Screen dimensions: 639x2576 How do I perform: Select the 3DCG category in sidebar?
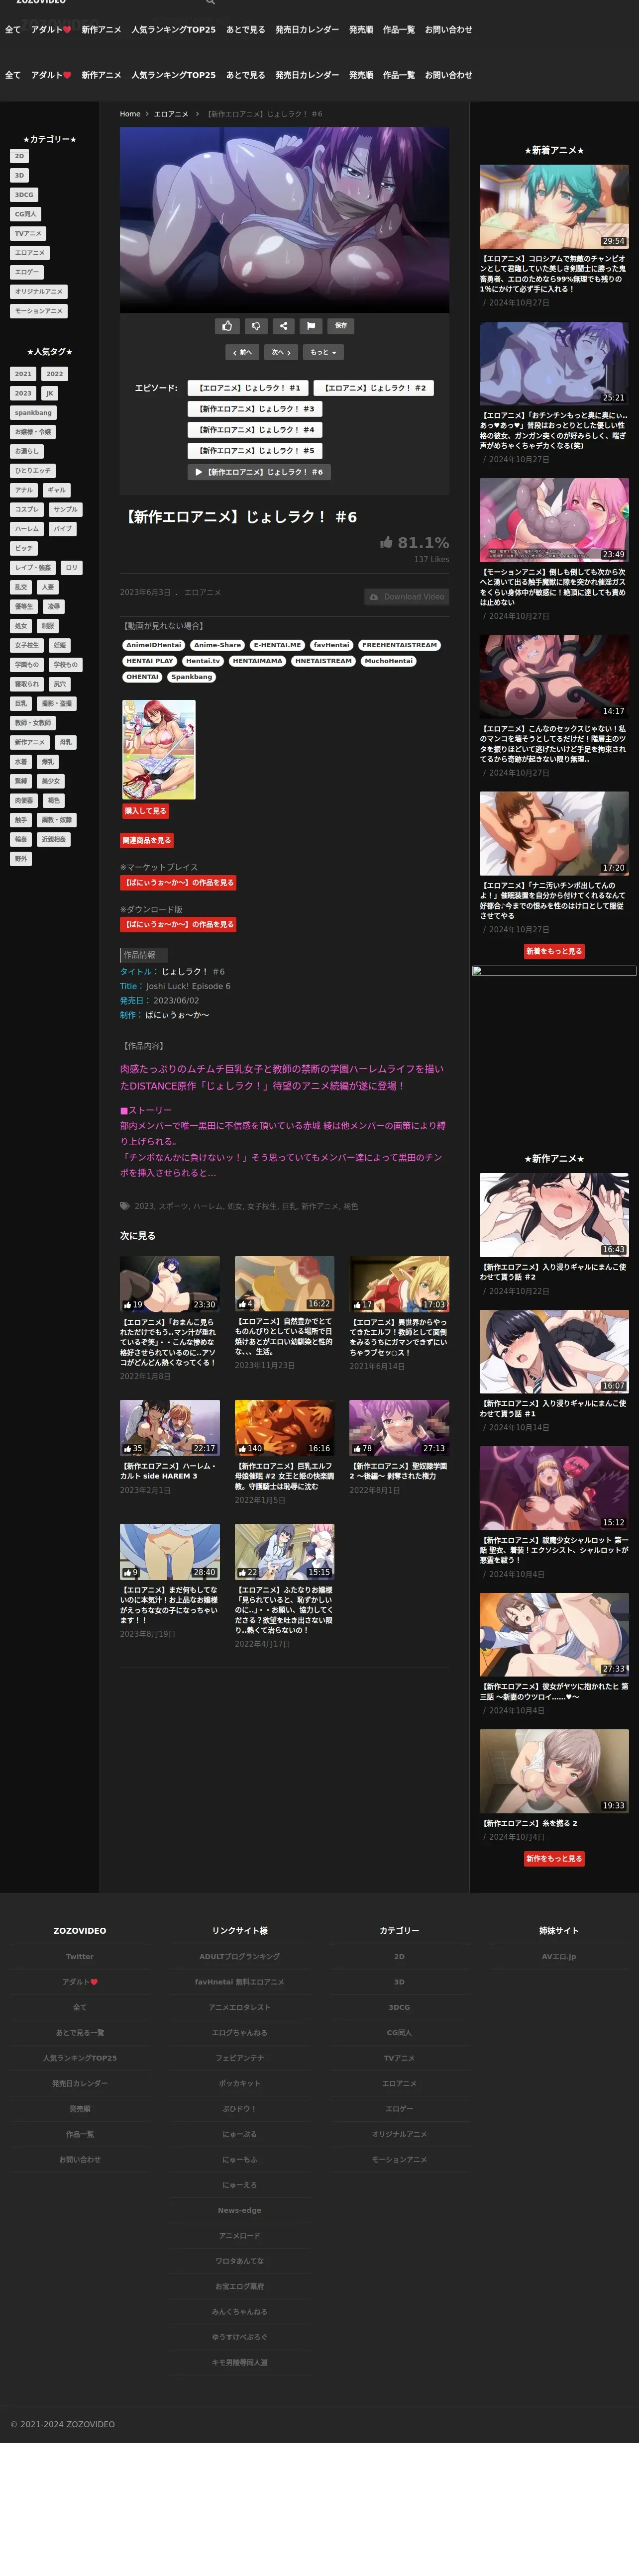[x=24, y=195]
